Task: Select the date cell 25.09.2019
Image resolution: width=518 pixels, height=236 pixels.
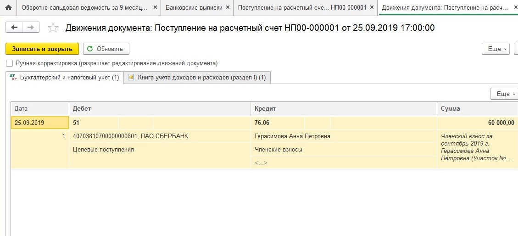Action: [x=39, y=123]
